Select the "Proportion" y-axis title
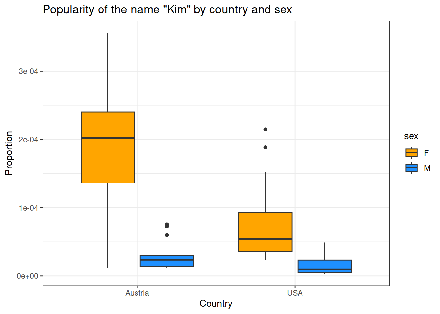Viewport: 440px width, 314px height. (x=9, y=153)
